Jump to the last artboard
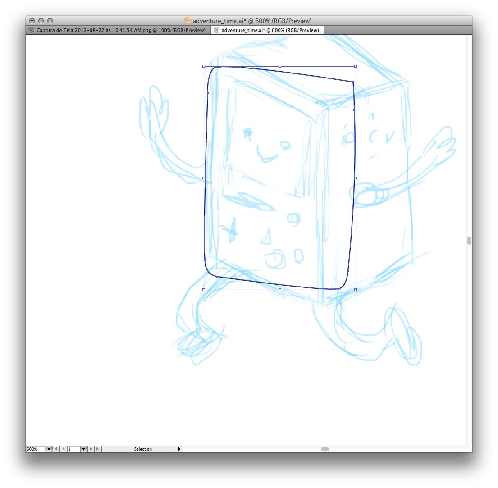498x488 pixels. pos(98,449)
